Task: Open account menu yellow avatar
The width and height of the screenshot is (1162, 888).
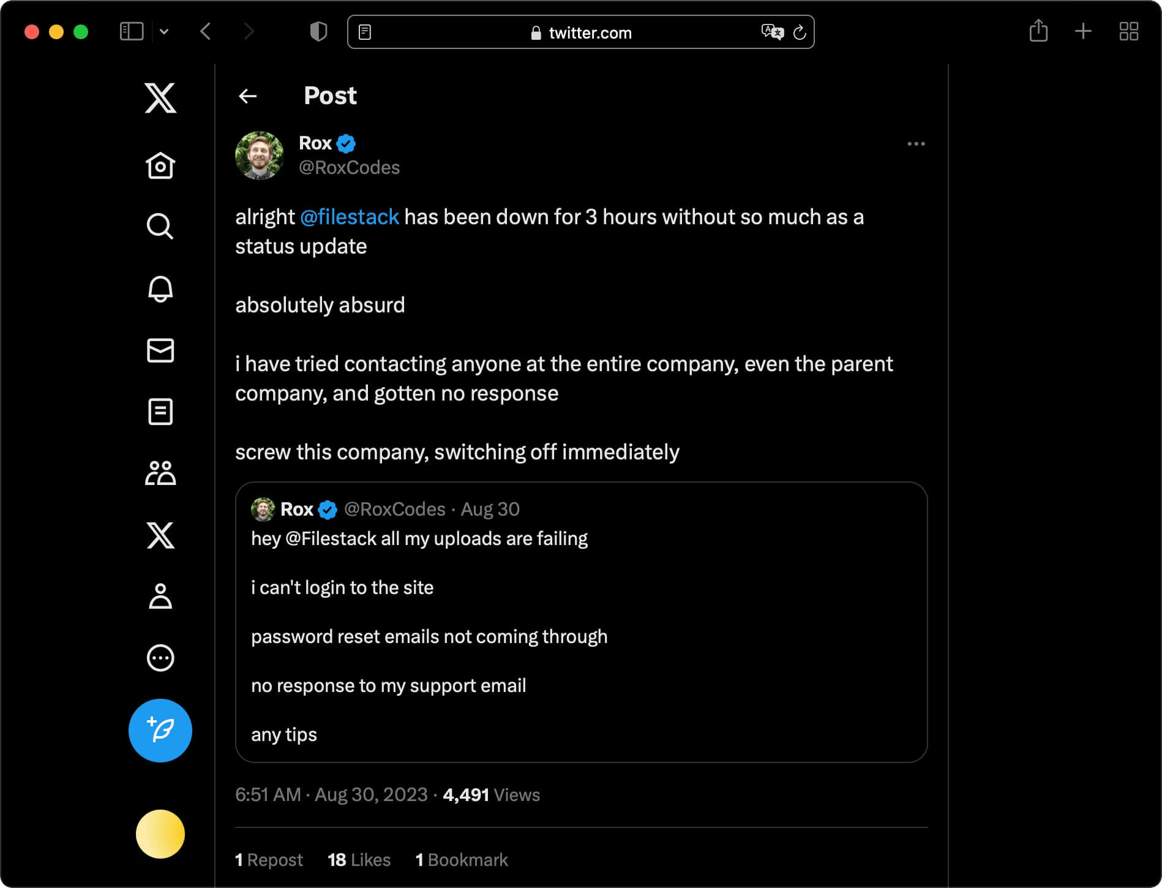Action: coord(160,834)
